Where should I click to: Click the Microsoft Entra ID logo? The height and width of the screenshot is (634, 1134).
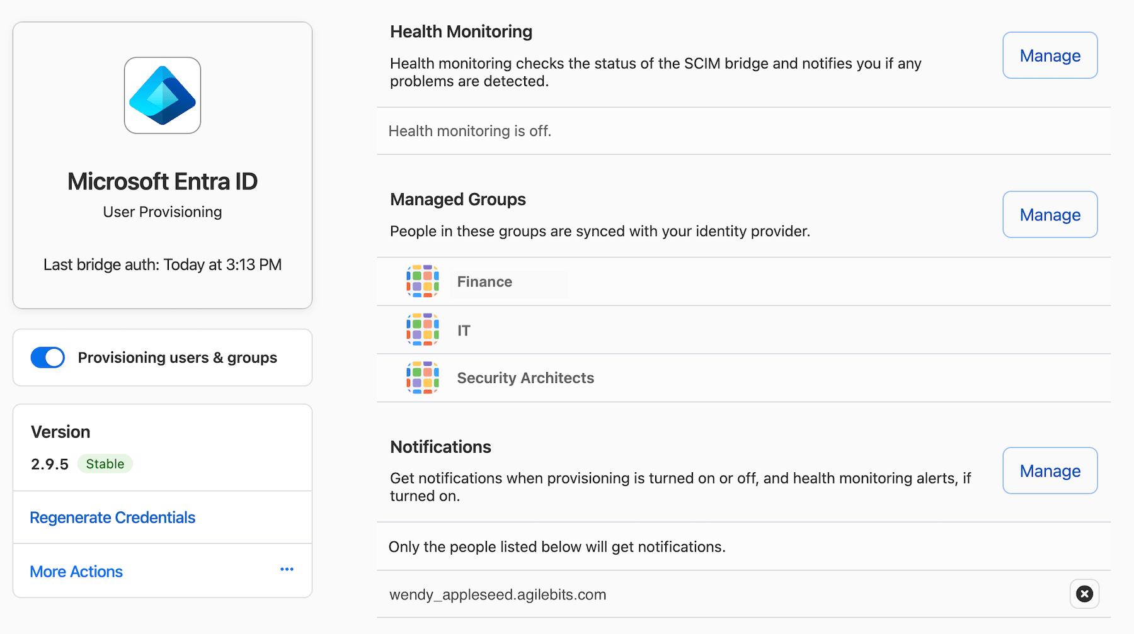click(x=162, y=95)
